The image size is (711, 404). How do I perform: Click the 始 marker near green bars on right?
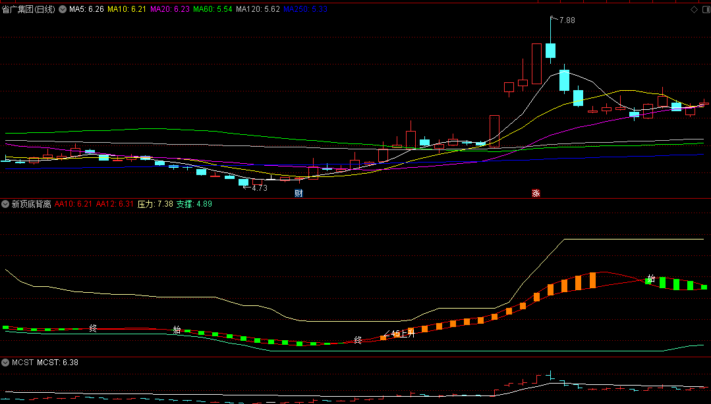[651, 278]
